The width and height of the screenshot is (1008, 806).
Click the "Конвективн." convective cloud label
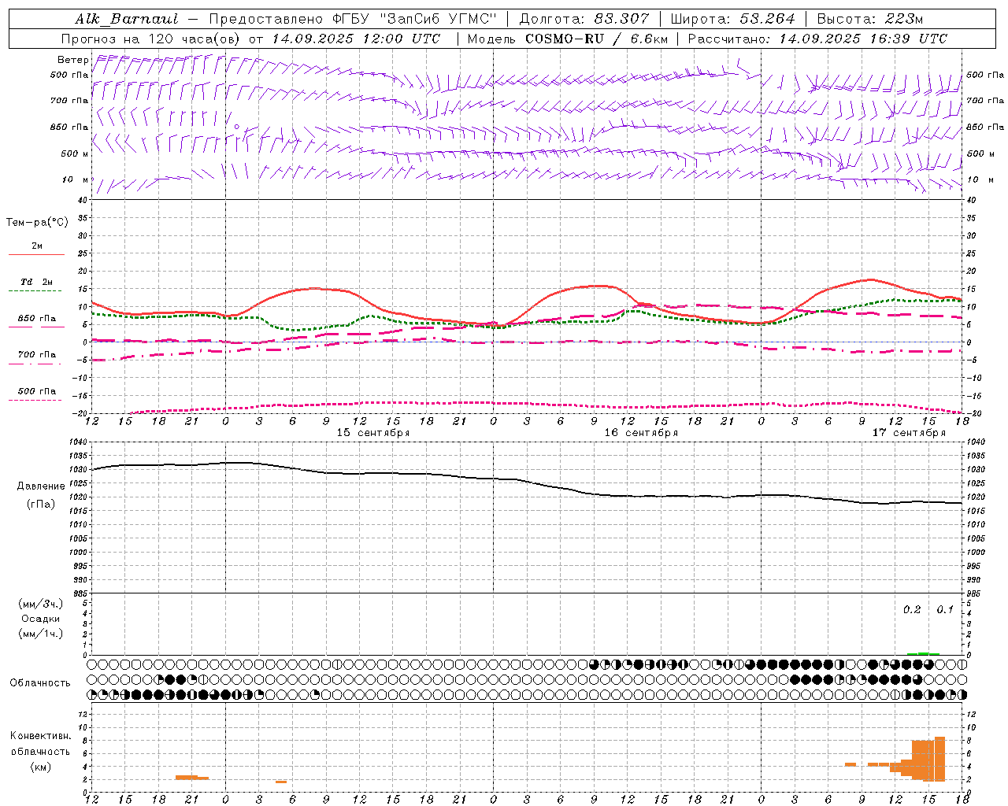(x=41, y=736)
